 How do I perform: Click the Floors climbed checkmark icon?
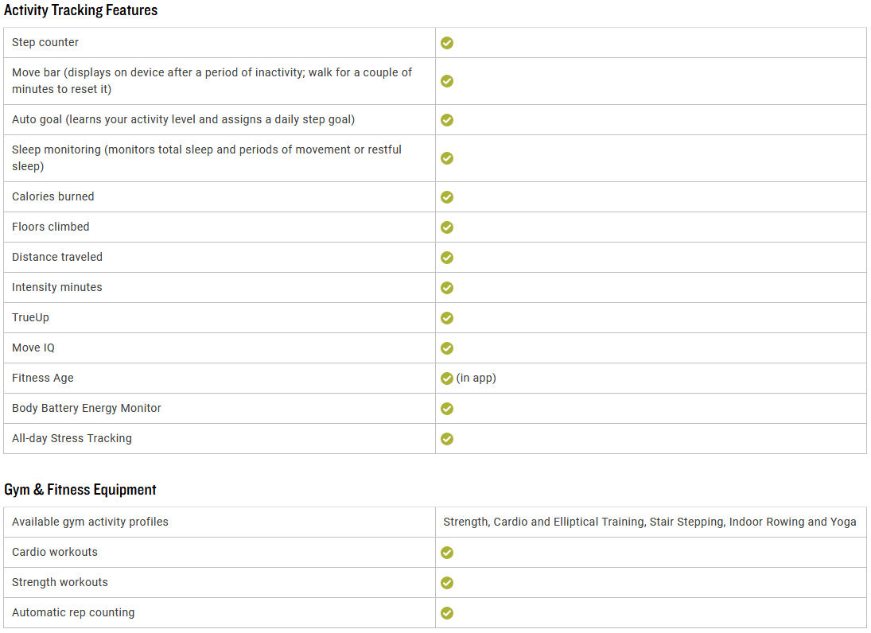point(446,227)
